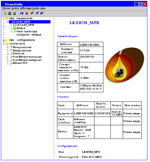This screenshot has width=150, height=162.
Task: Click the connection icon beside Multipoint série
Action: (x=11, y=50)
